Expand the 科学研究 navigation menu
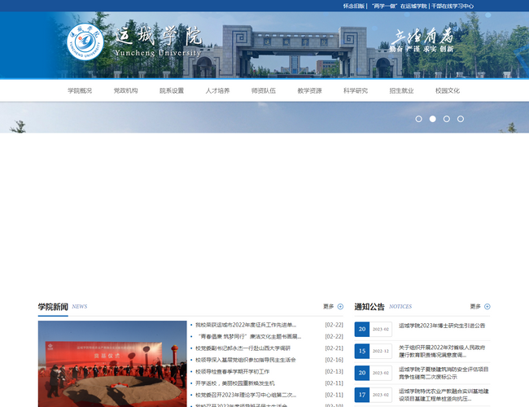Image resolution: width=529 pixels, height=407 pixels. 356,91
